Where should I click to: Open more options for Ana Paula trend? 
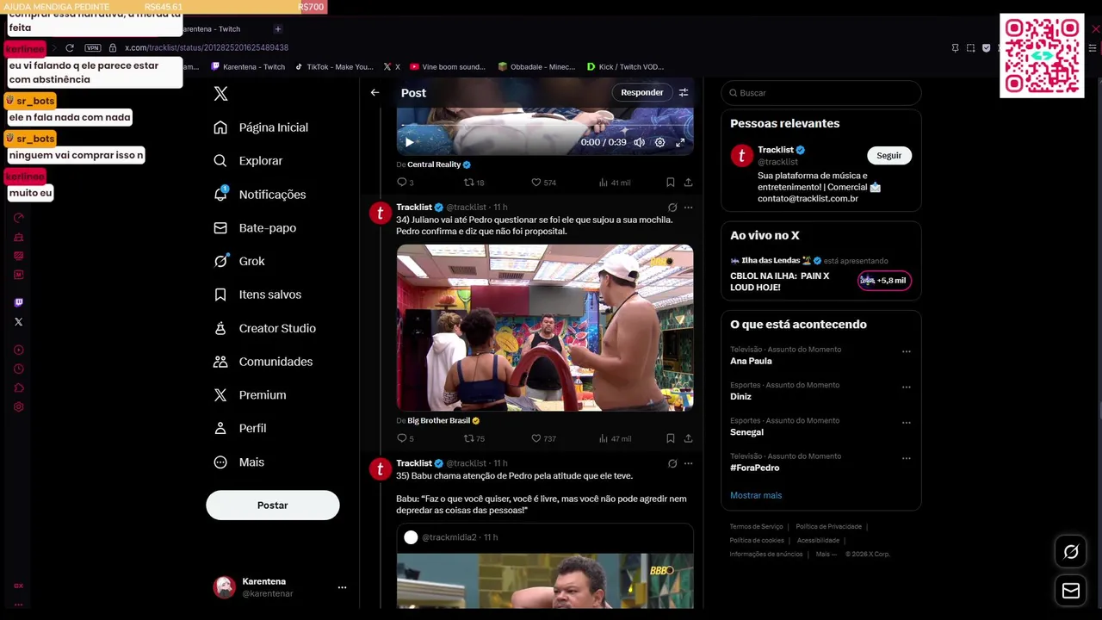coord(906,351)
